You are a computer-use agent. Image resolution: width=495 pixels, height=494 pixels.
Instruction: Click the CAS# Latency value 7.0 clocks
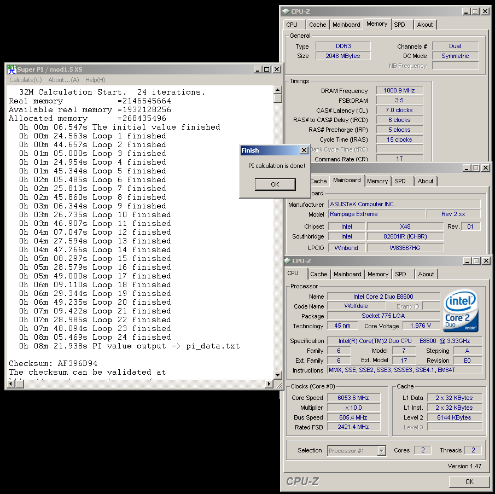399,110
